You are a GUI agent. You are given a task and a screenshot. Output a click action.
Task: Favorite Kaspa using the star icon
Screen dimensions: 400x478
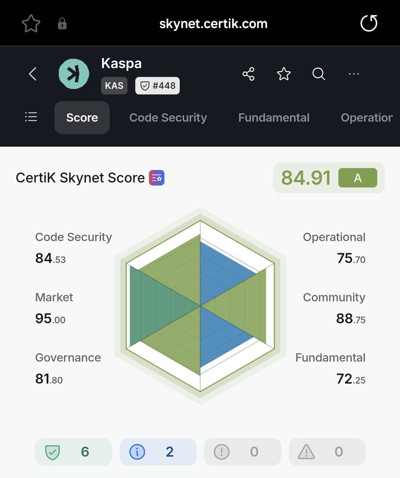pyautogui.click(x=283, y=74)
